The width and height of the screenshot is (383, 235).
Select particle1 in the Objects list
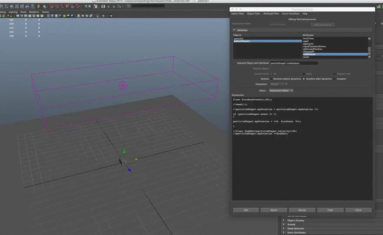pyautogui.click(x=239, y=38)
